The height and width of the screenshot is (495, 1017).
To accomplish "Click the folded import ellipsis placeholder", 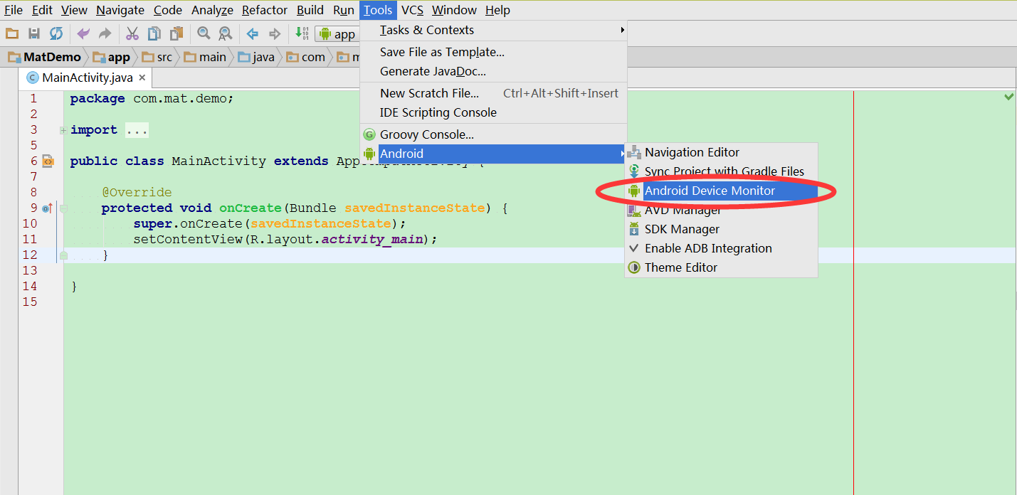I will click(x=137, y=130).
